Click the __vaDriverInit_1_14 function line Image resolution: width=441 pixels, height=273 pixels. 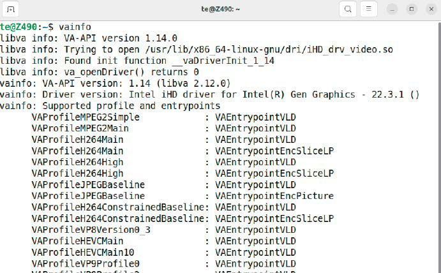coord(137,61)
